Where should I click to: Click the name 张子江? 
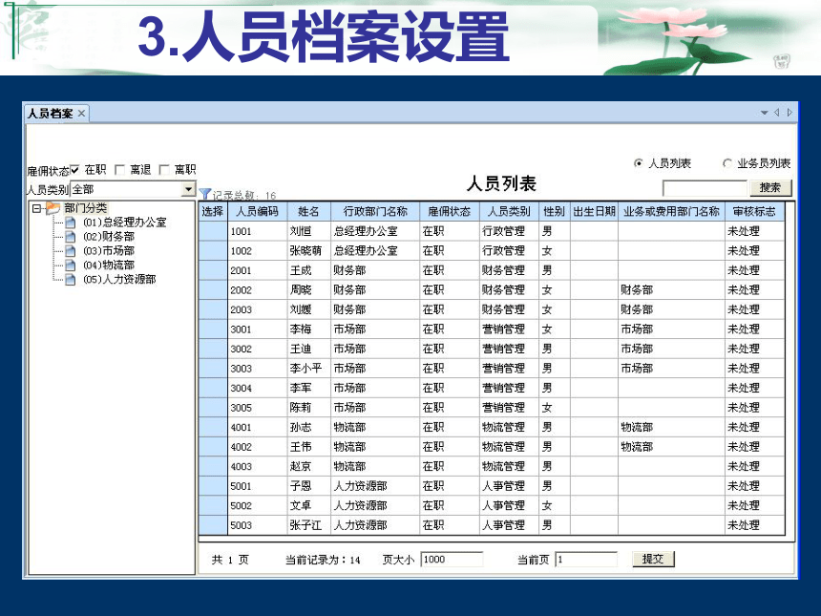pyautogui.click(x=305, y=525)
